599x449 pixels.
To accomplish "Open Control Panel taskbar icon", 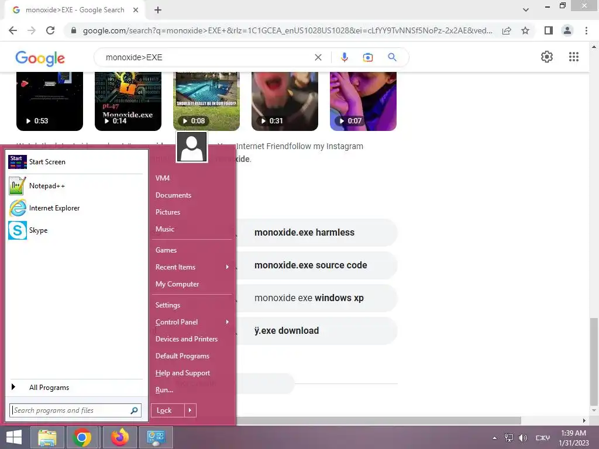I will pyautogui.click(x=156, y=437).
